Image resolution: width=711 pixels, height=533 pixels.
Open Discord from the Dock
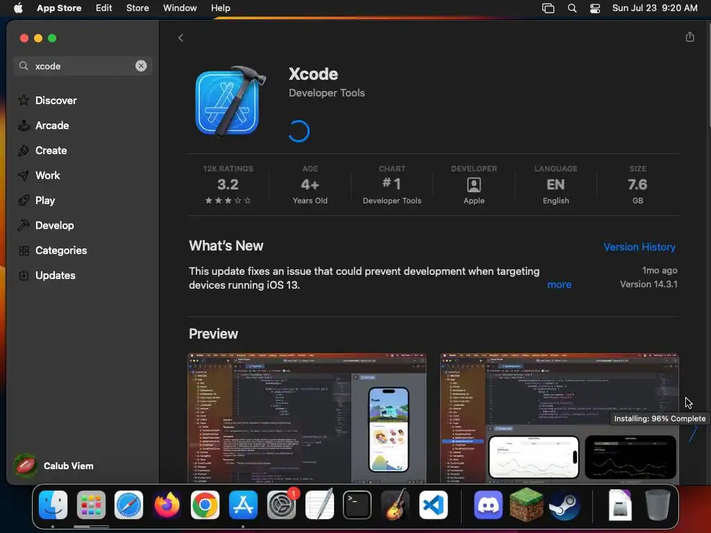[488, 505]
